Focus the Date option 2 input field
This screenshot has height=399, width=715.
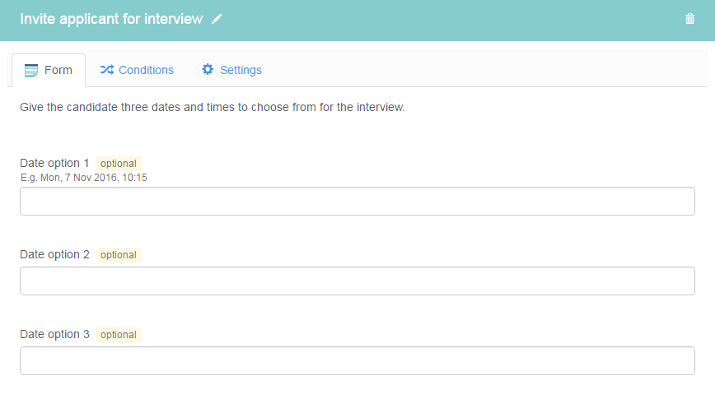(357, 281)
